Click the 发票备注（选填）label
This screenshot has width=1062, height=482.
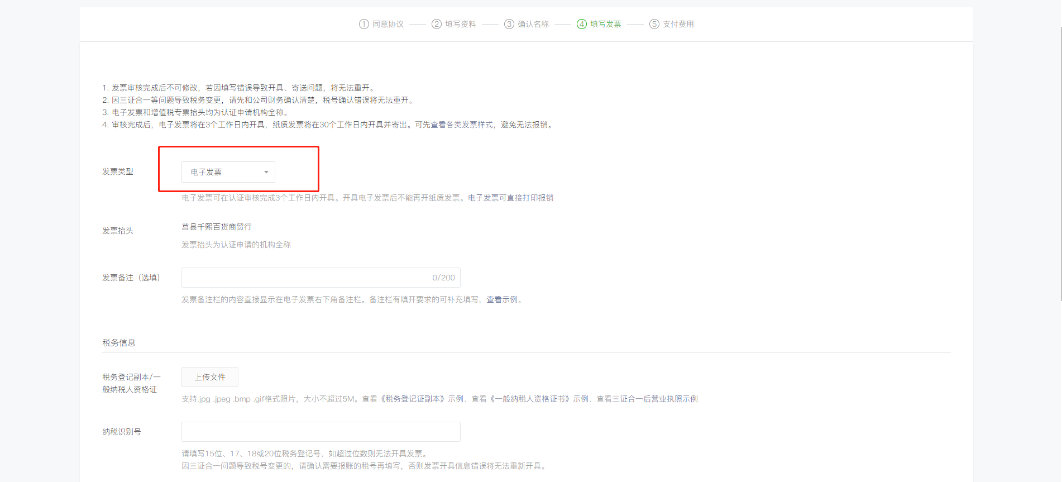click(131, 278)
